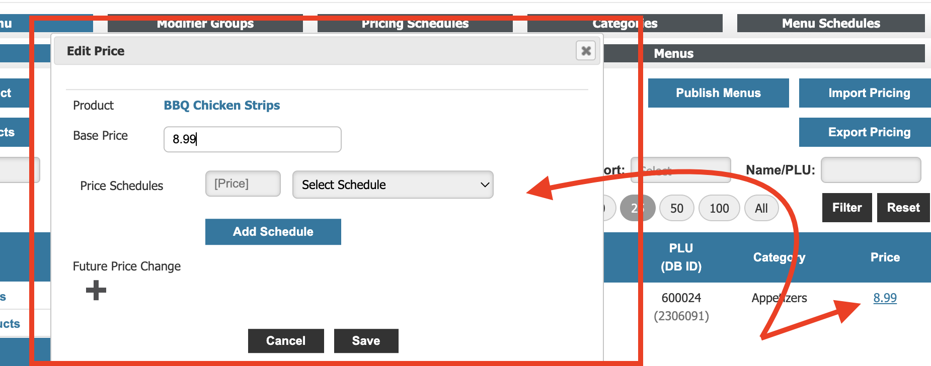Viewport: 931px width, 366px height.
Task: Click the Export Pricing button
Action: (x=869, y=132)
